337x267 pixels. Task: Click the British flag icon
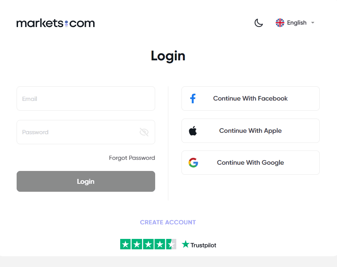[280, 23]
